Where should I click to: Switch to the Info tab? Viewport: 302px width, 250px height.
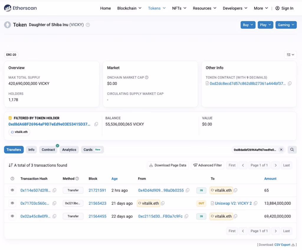(31, 150)
